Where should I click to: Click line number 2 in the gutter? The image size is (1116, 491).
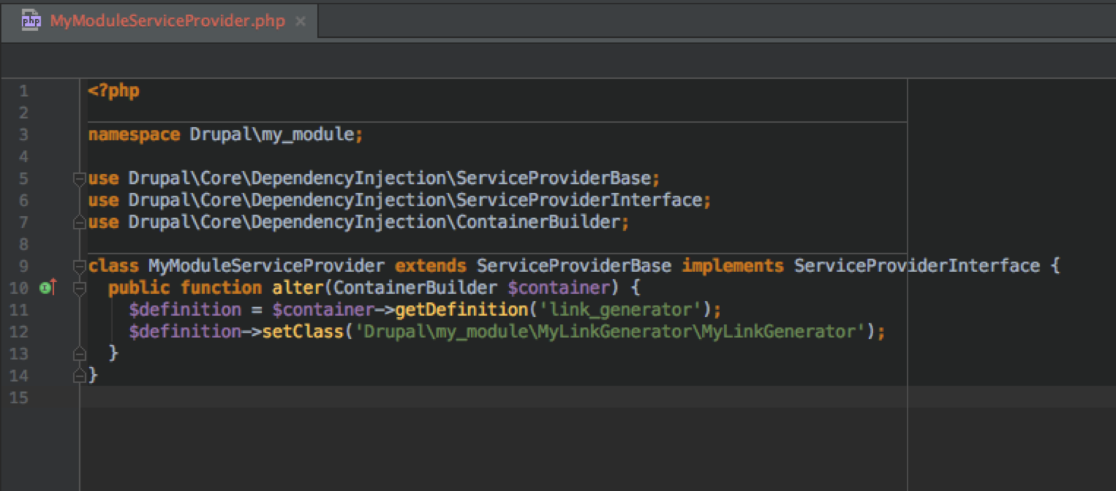click(x=24, y=113)
